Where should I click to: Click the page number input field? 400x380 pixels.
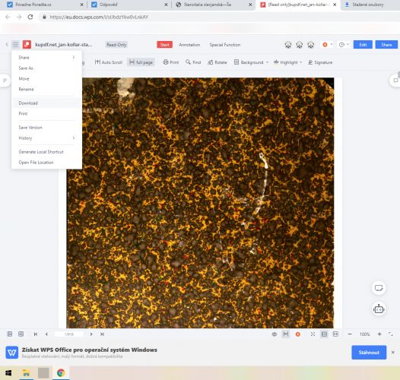coord(69,334)
